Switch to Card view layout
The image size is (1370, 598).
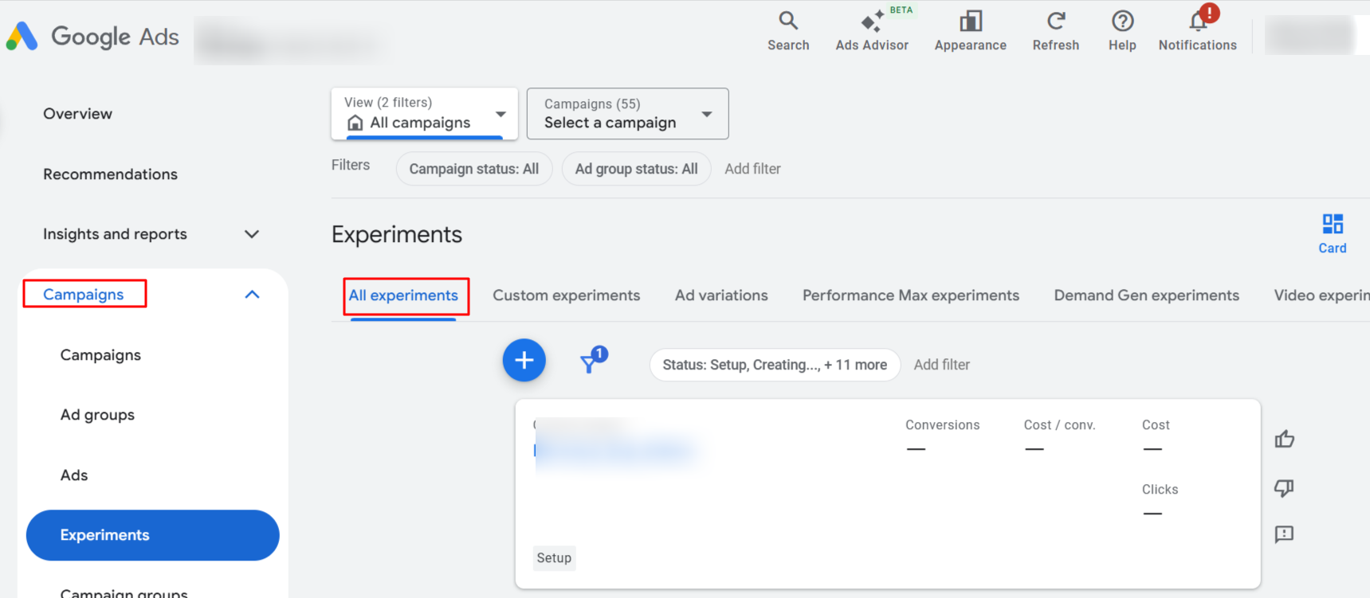pos(1332,233)
